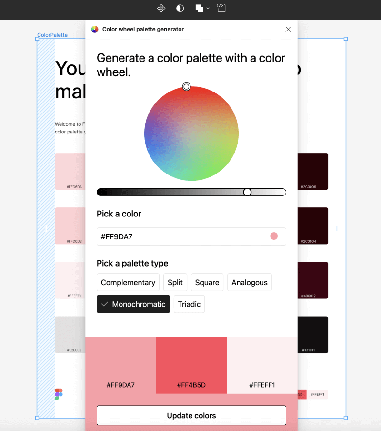Viewport: 381px width, 431px height.
Task: Select the #FF4B5D swatch in the generated palette
Action: (x=191, y=365)
